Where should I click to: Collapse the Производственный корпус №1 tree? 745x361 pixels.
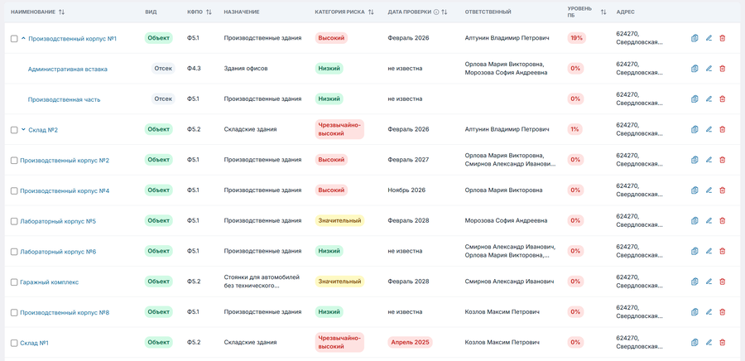[x=23, y=39]
